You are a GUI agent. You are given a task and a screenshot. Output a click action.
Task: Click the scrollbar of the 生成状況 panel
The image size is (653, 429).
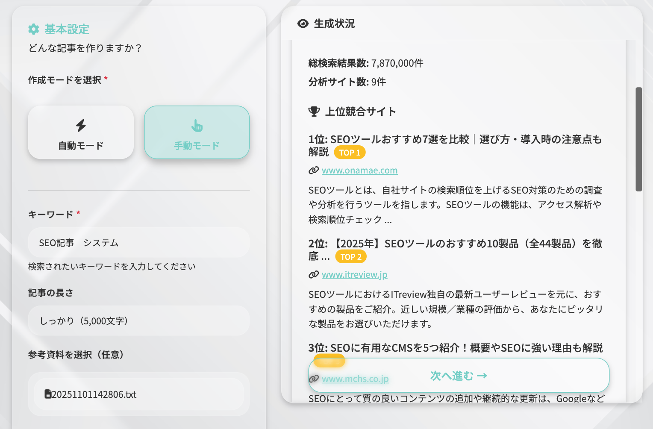[638, 137]
